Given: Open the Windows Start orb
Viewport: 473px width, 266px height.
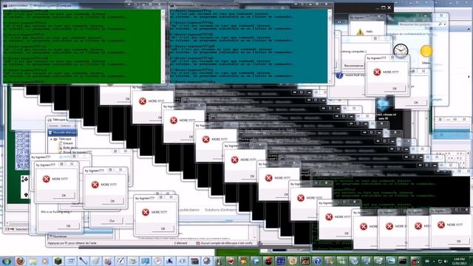Looking at the screenshot, I should [x=7, y=261].
